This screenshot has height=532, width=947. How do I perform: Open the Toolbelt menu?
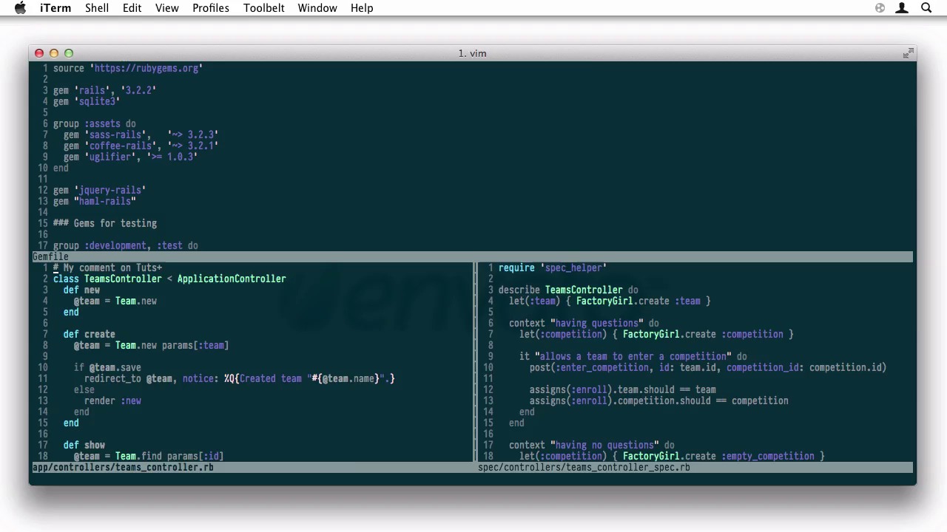[264, 8]
